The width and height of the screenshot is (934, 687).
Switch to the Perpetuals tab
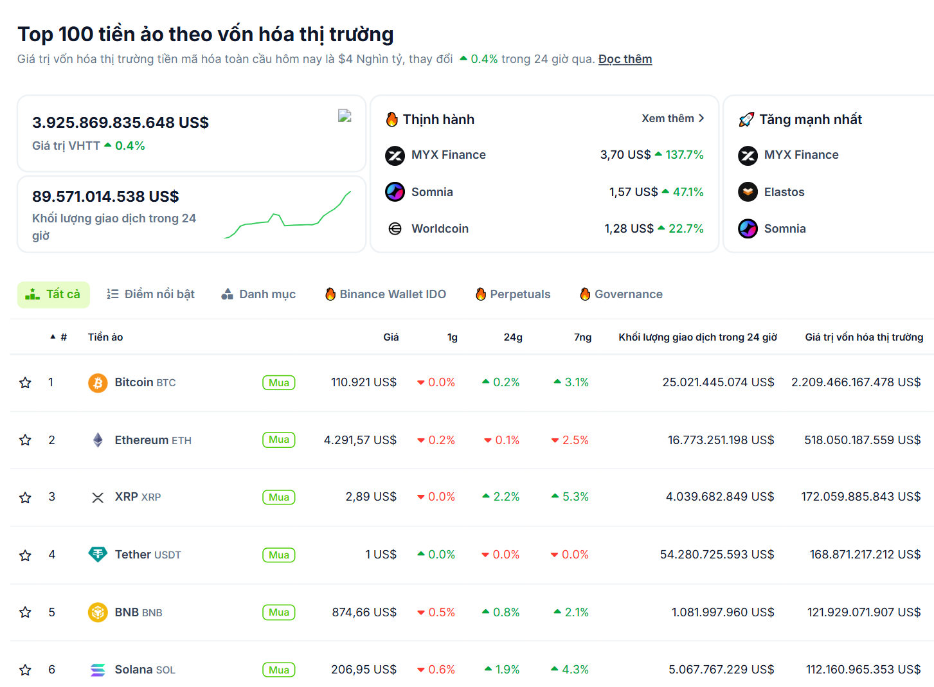coord(512,294)
